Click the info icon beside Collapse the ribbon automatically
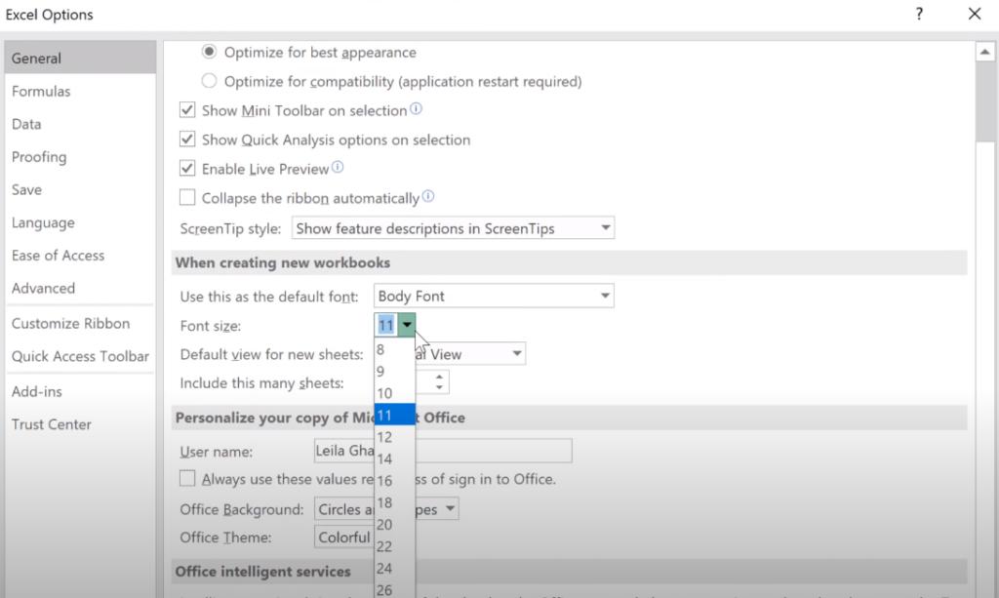Viewport: 999px width, 598px height. point(428,196)
